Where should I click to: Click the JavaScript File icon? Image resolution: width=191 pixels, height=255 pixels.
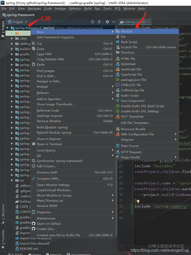click(x=118, y=69)
